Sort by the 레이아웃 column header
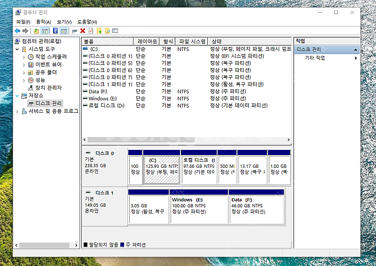 147,41
